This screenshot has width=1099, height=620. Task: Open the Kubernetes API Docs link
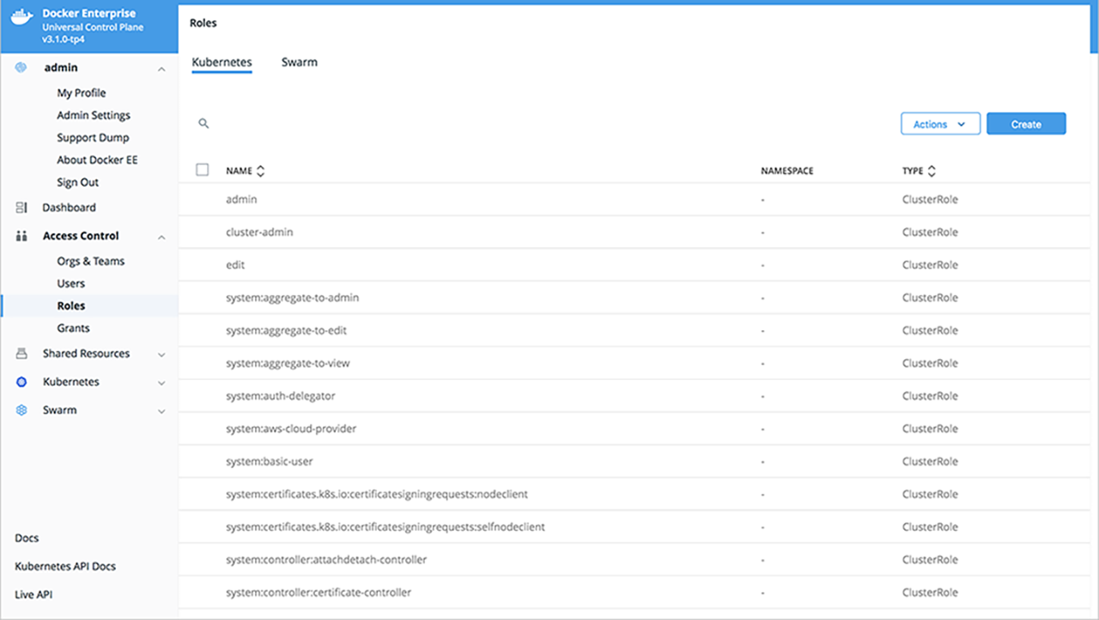pos(65,566)
